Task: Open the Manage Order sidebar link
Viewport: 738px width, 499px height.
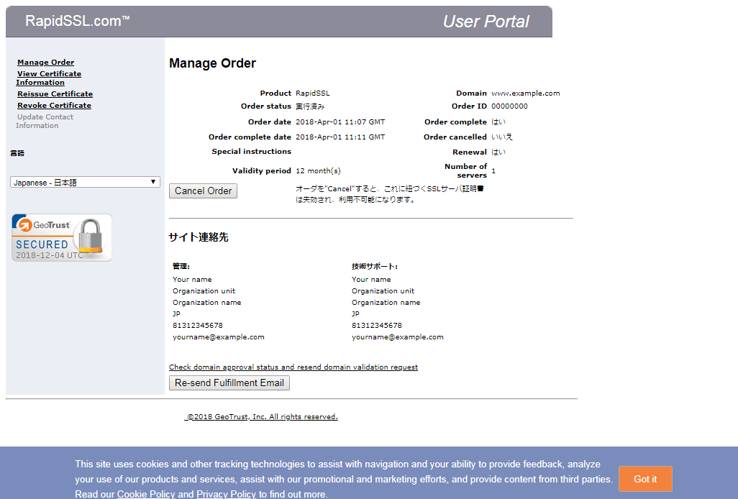Action: click(x=45, y=62)
